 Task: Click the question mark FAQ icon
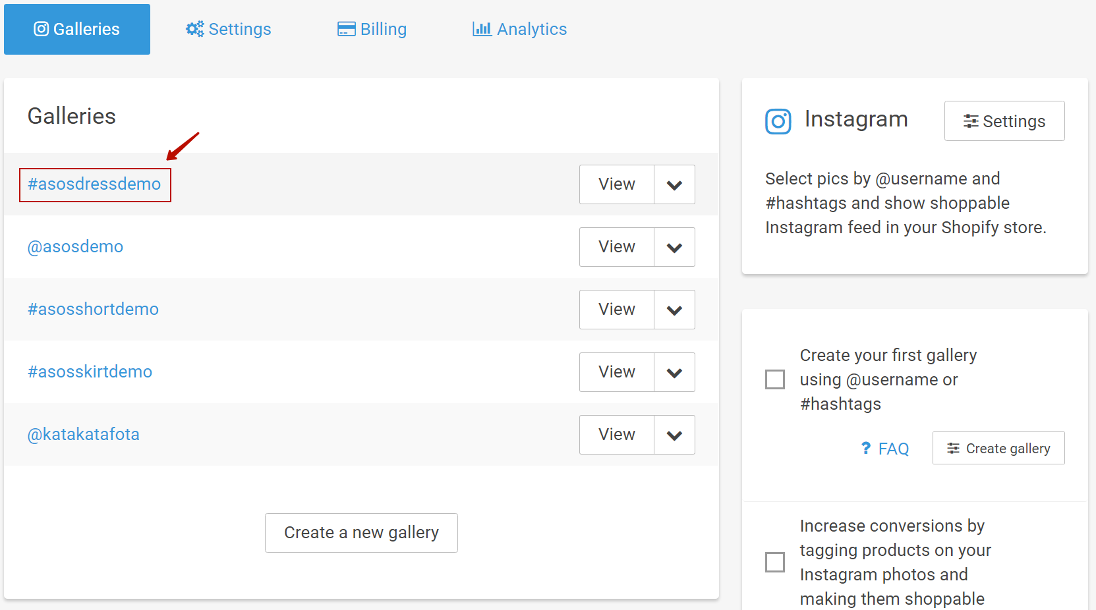point(866,448)
